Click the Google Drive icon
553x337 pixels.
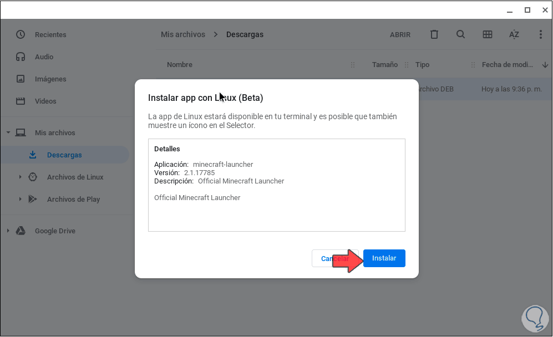(21, 231)
